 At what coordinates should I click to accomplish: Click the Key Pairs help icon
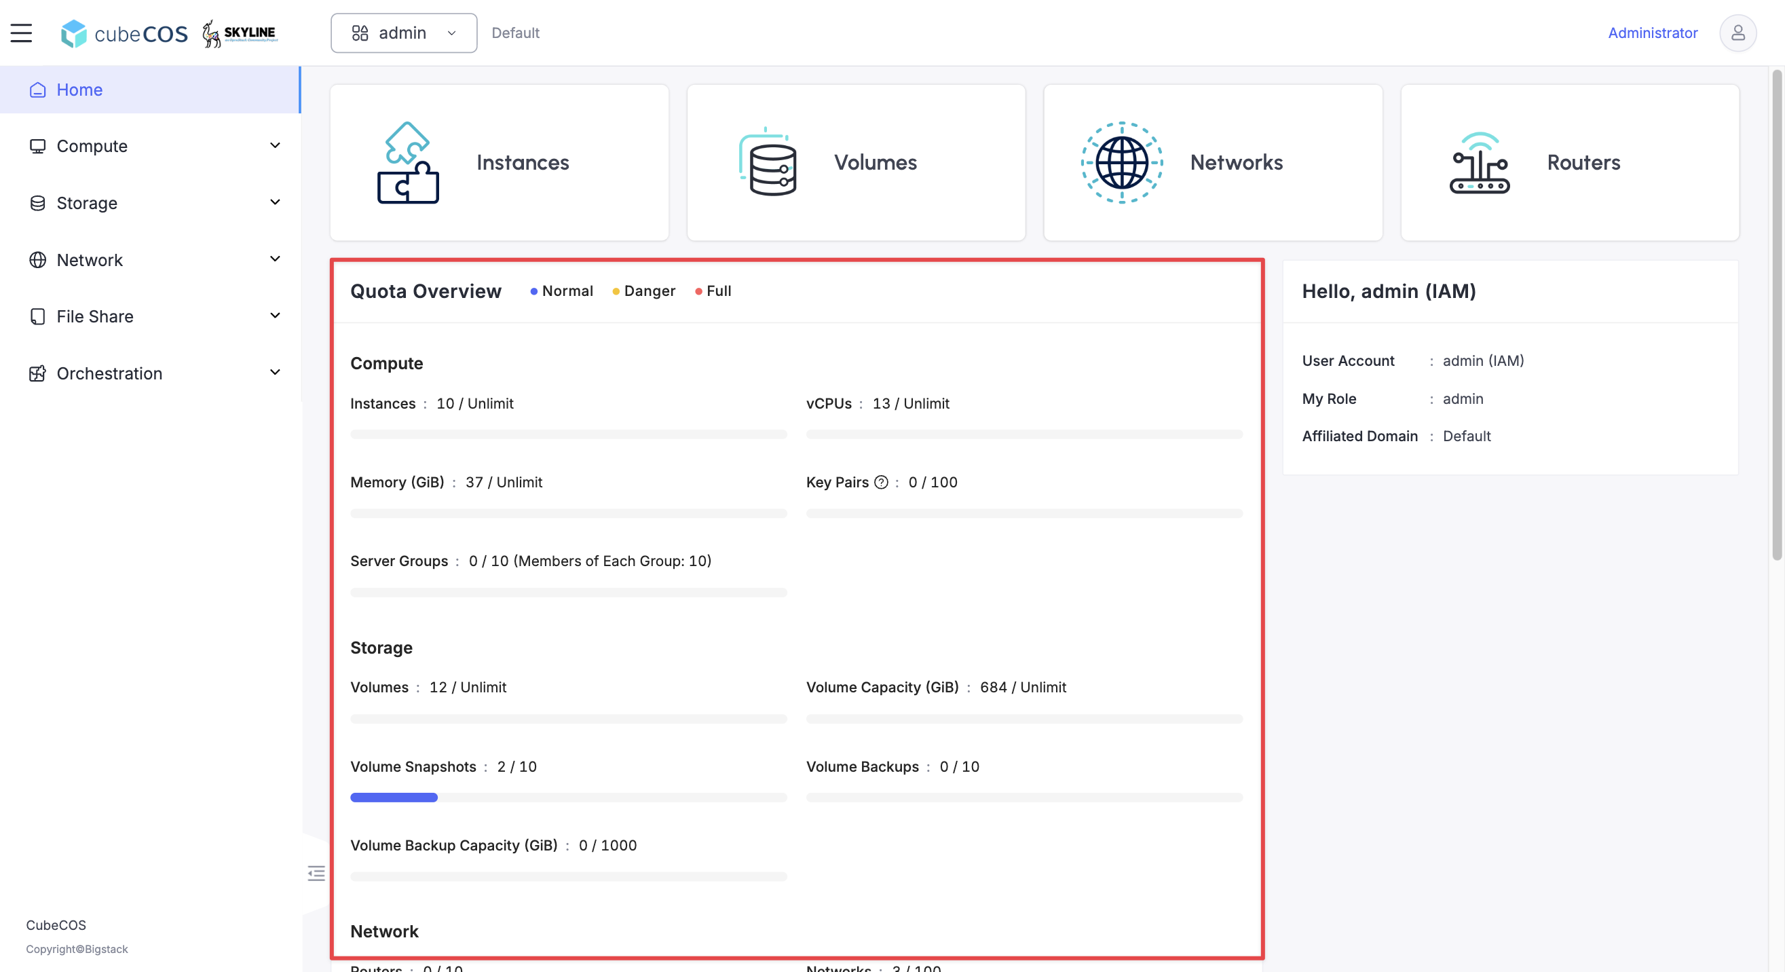click(881, 482)
